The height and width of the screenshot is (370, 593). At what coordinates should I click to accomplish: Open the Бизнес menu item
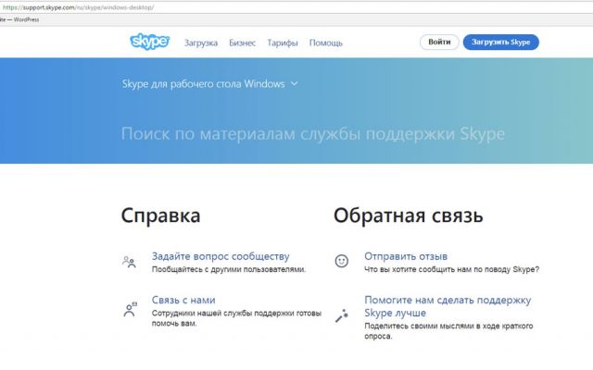click(242, 43)
